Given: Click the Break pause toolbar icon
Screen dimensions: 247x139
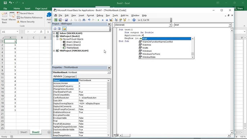Looking at the screenshot, I should (x=103, y=20).
